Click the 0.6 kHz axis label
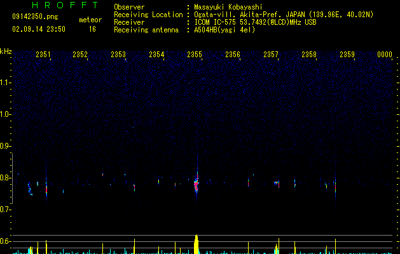400x254 pixels. click(6, 241)
